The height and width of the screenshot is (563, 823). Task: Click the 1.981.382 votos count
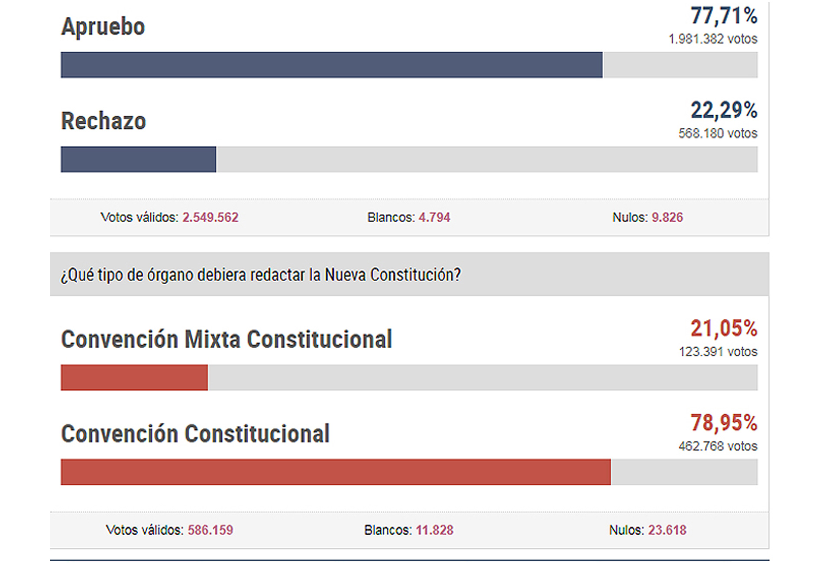pyautogui.click(x=713, y=39)
